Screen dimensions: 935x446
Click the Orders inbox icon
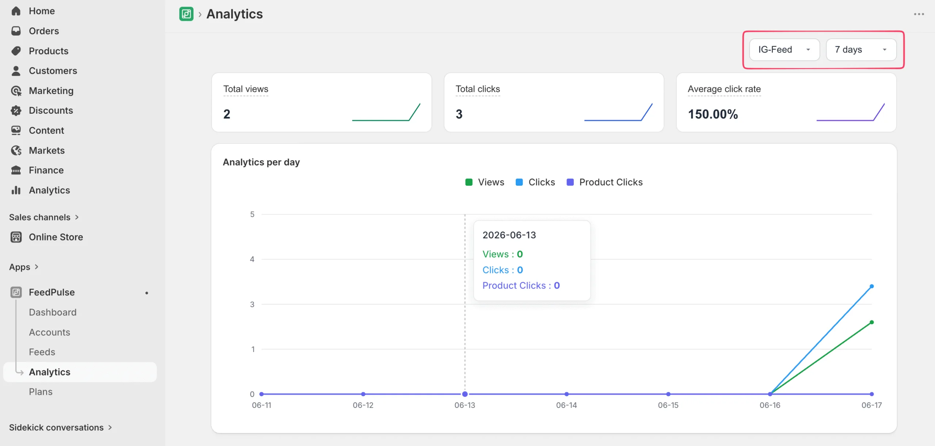(x=16, y=31)
